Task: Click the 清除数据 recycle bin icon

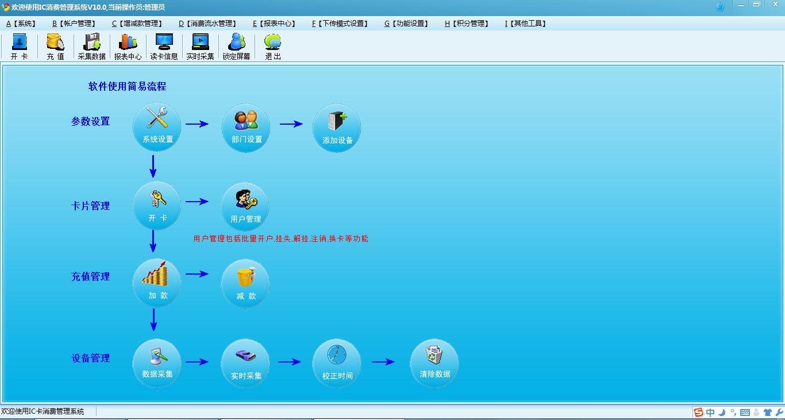Action: tap(434, 363)
